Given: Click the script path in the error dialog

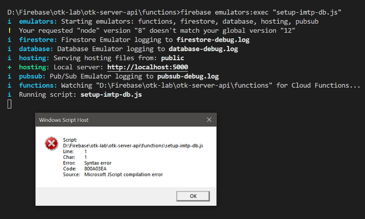Looking at the screenshot, I should tap(133, 146).
